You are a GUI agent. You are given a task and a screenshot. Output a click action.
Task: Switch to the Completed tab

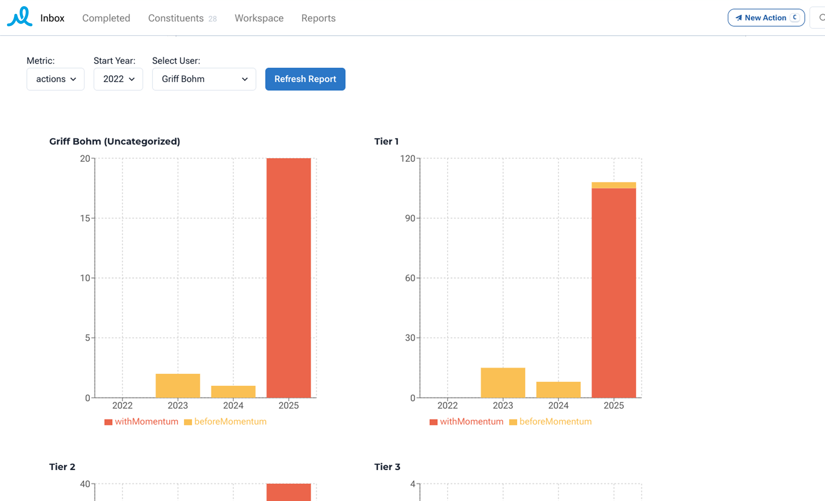click(x=106, y=18)
